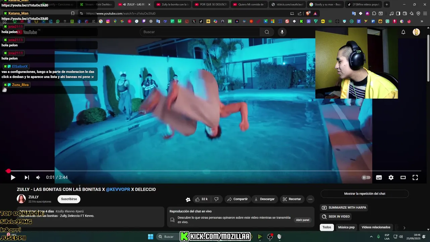Open Windows Start menu

[150, 237]
